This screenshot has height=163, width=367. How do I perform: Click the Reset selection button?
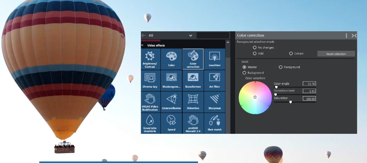tap(336, 54)
